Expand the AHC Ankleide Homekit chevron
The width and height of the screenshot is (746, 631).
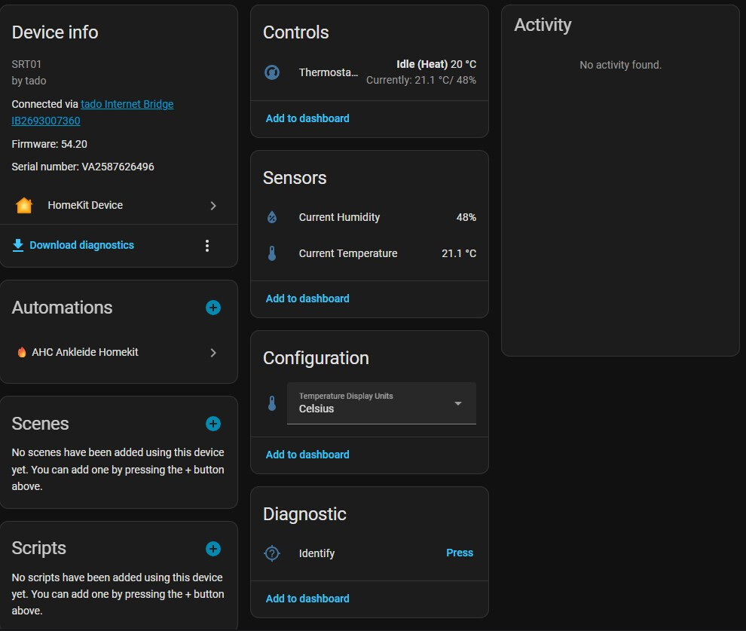213,353
